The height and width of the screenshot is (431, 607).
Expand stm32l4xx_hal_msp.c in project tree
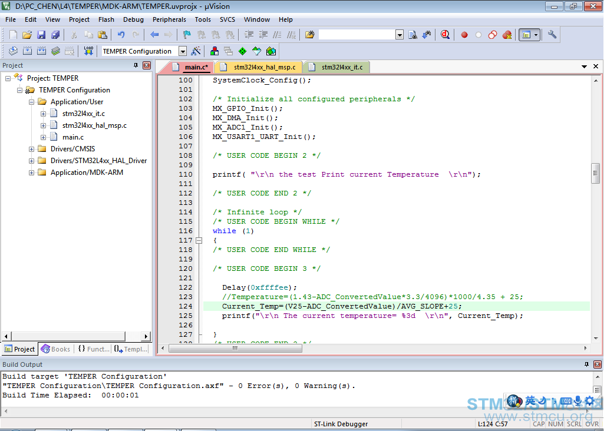(44, 126)
